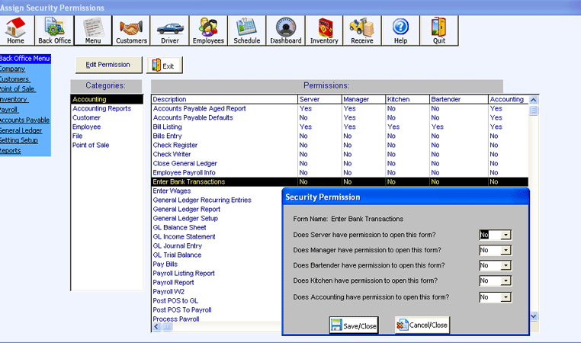Open the Inventory toolbar icon
The height and width of the screenshot is (343, 581).
[324, 30]
